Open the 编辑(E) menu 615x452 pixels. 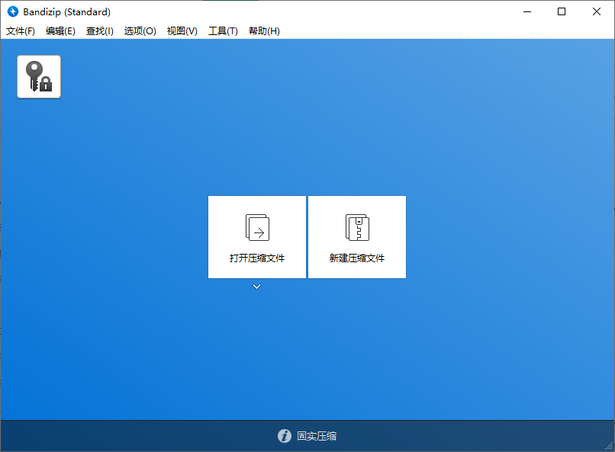[60, 31]
